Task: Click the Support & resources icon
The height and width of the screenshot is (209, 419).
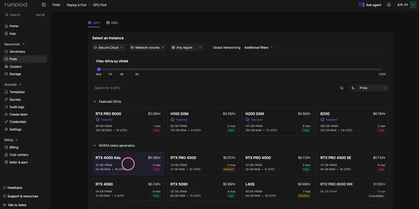Action: tap(4, 196)
